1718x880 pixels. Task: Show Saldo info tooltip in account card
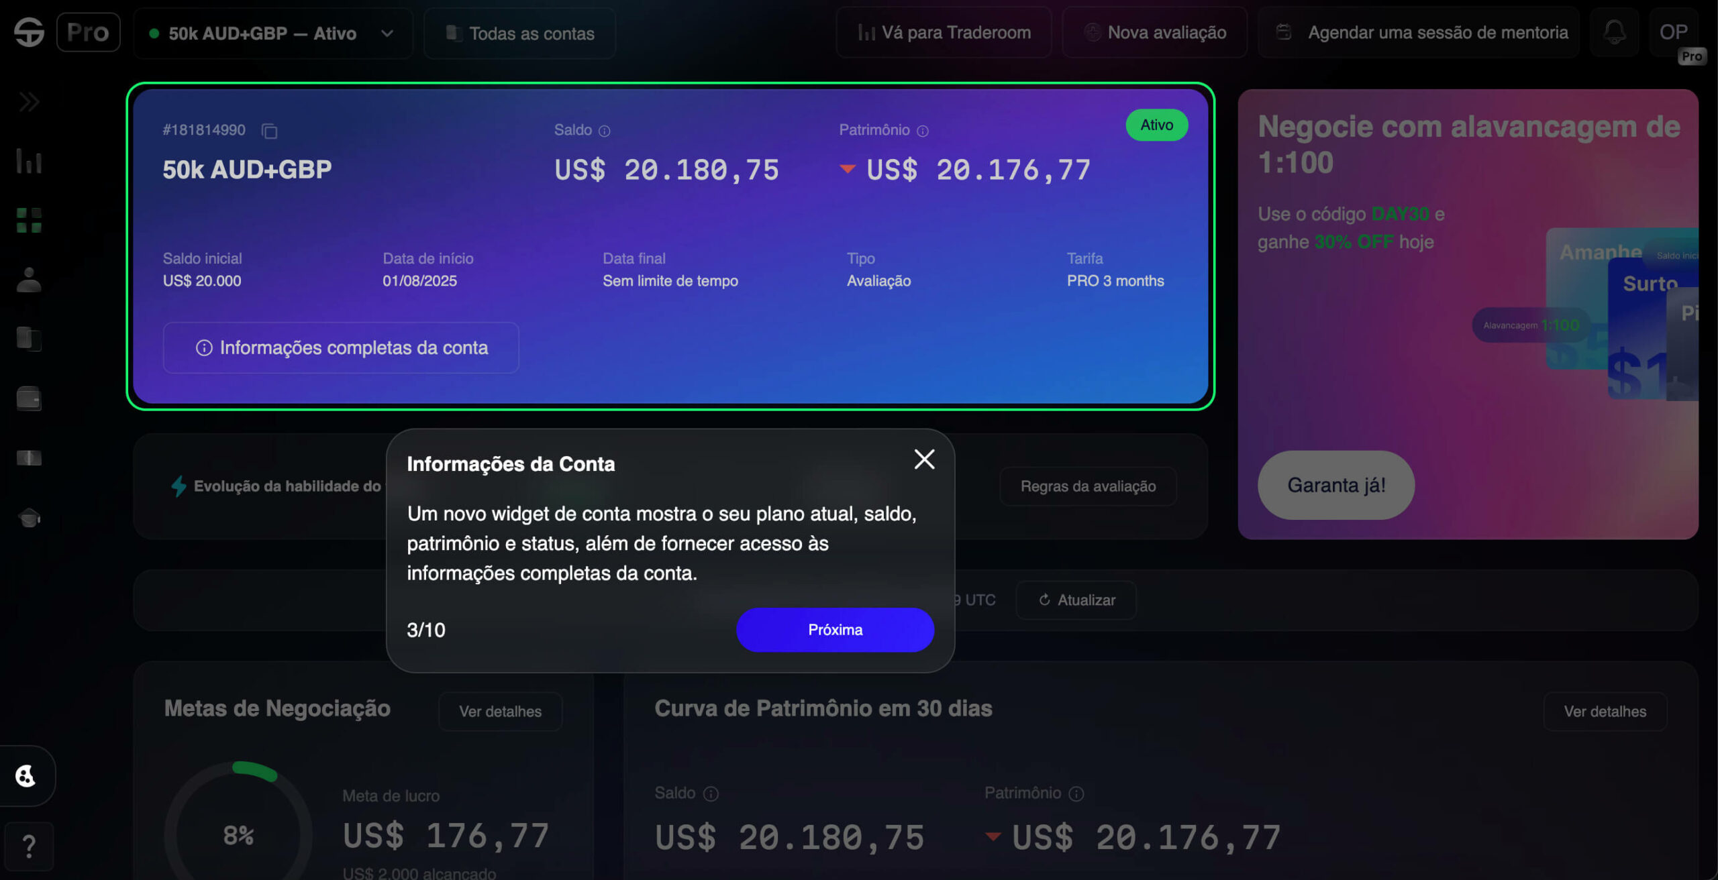pos(604,131)
